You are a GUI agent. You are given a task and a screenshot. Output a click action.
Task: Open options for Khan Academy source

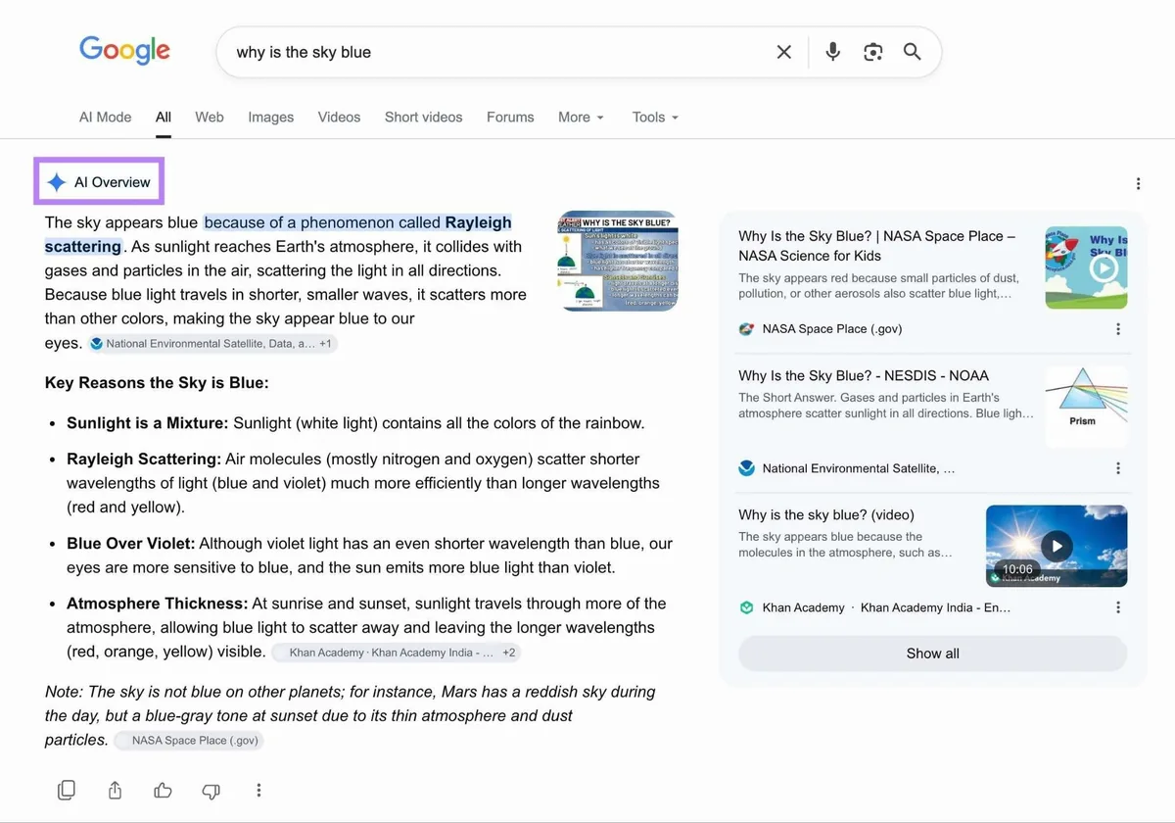(1118, 607)
